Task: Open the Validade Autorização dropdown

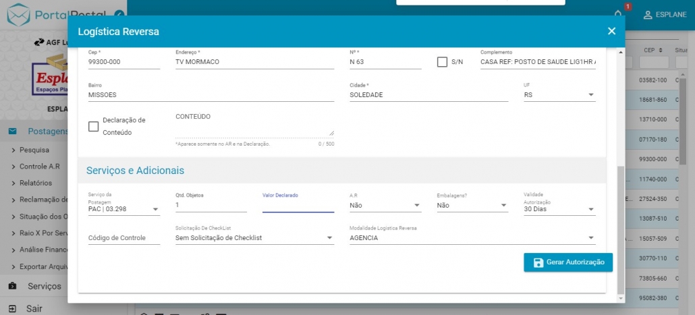Action: tap(591, 209)
